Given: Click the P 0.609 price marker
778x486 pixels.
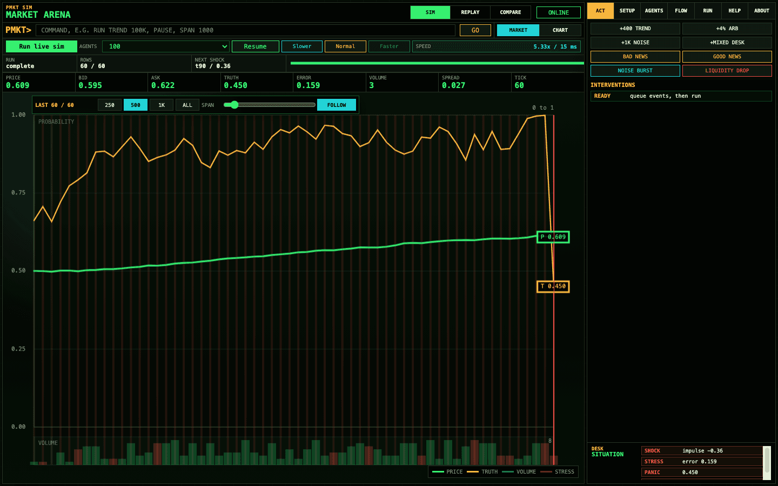Looking at the screenshot, I should [553, 237].
